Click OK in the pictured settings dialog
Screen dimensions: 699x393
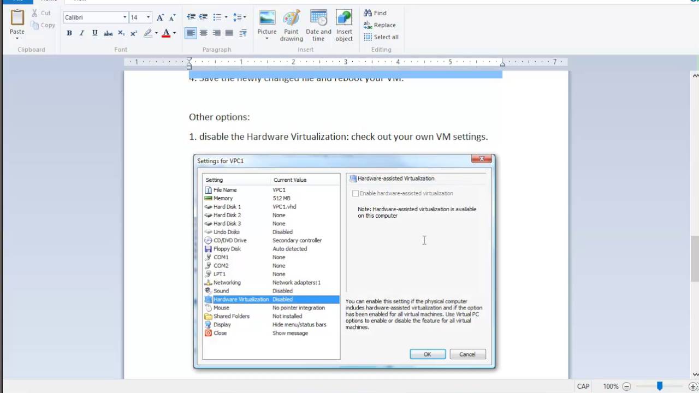coord(428,354)
